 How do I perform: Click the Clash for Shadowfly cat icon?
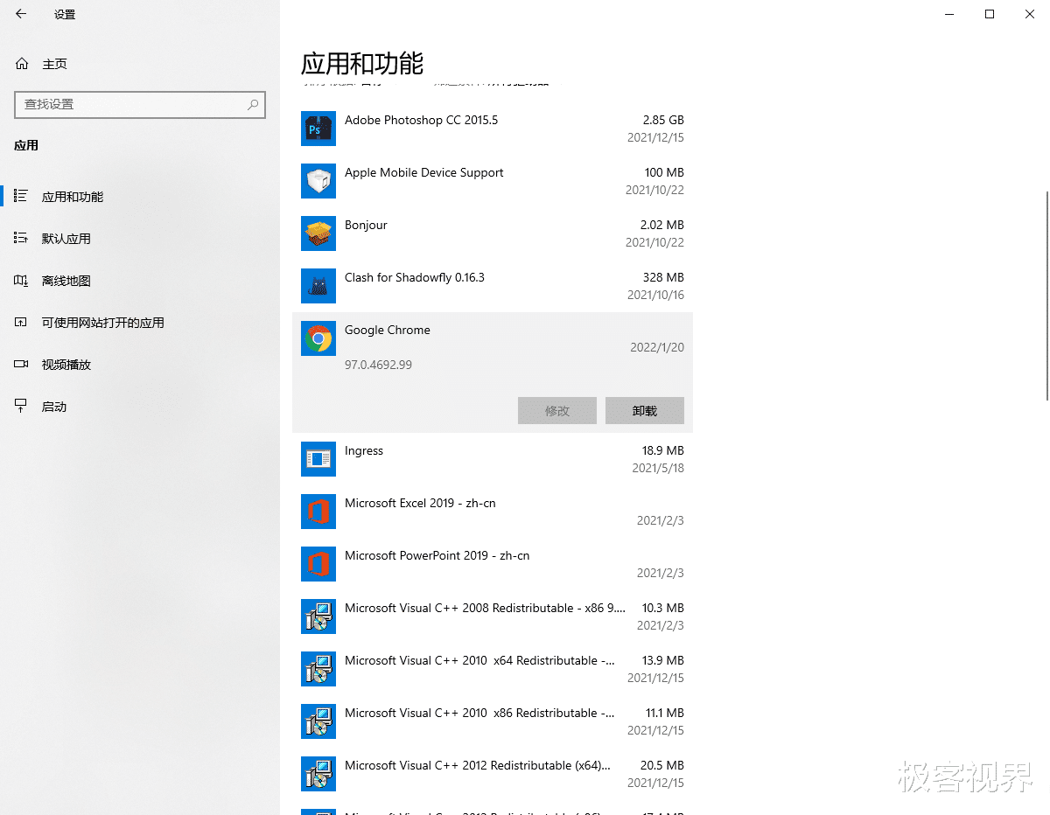[318, 286]
